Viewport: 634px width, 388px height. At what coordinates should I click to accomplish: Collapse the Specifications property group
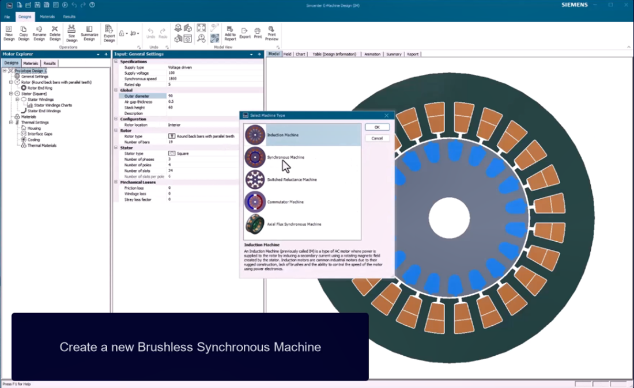116,62
